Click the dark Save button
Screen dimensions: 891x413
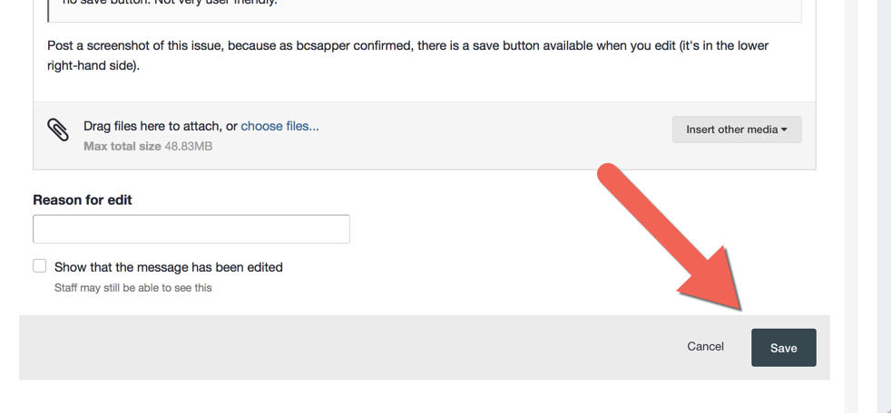(783, 348)
